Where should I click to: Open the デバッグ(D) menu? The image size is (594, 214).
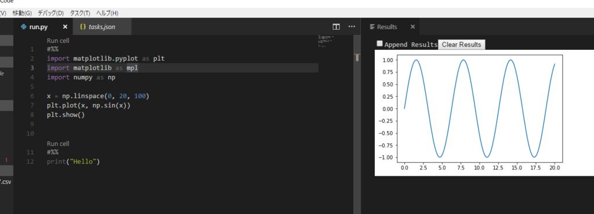point(50,13)
